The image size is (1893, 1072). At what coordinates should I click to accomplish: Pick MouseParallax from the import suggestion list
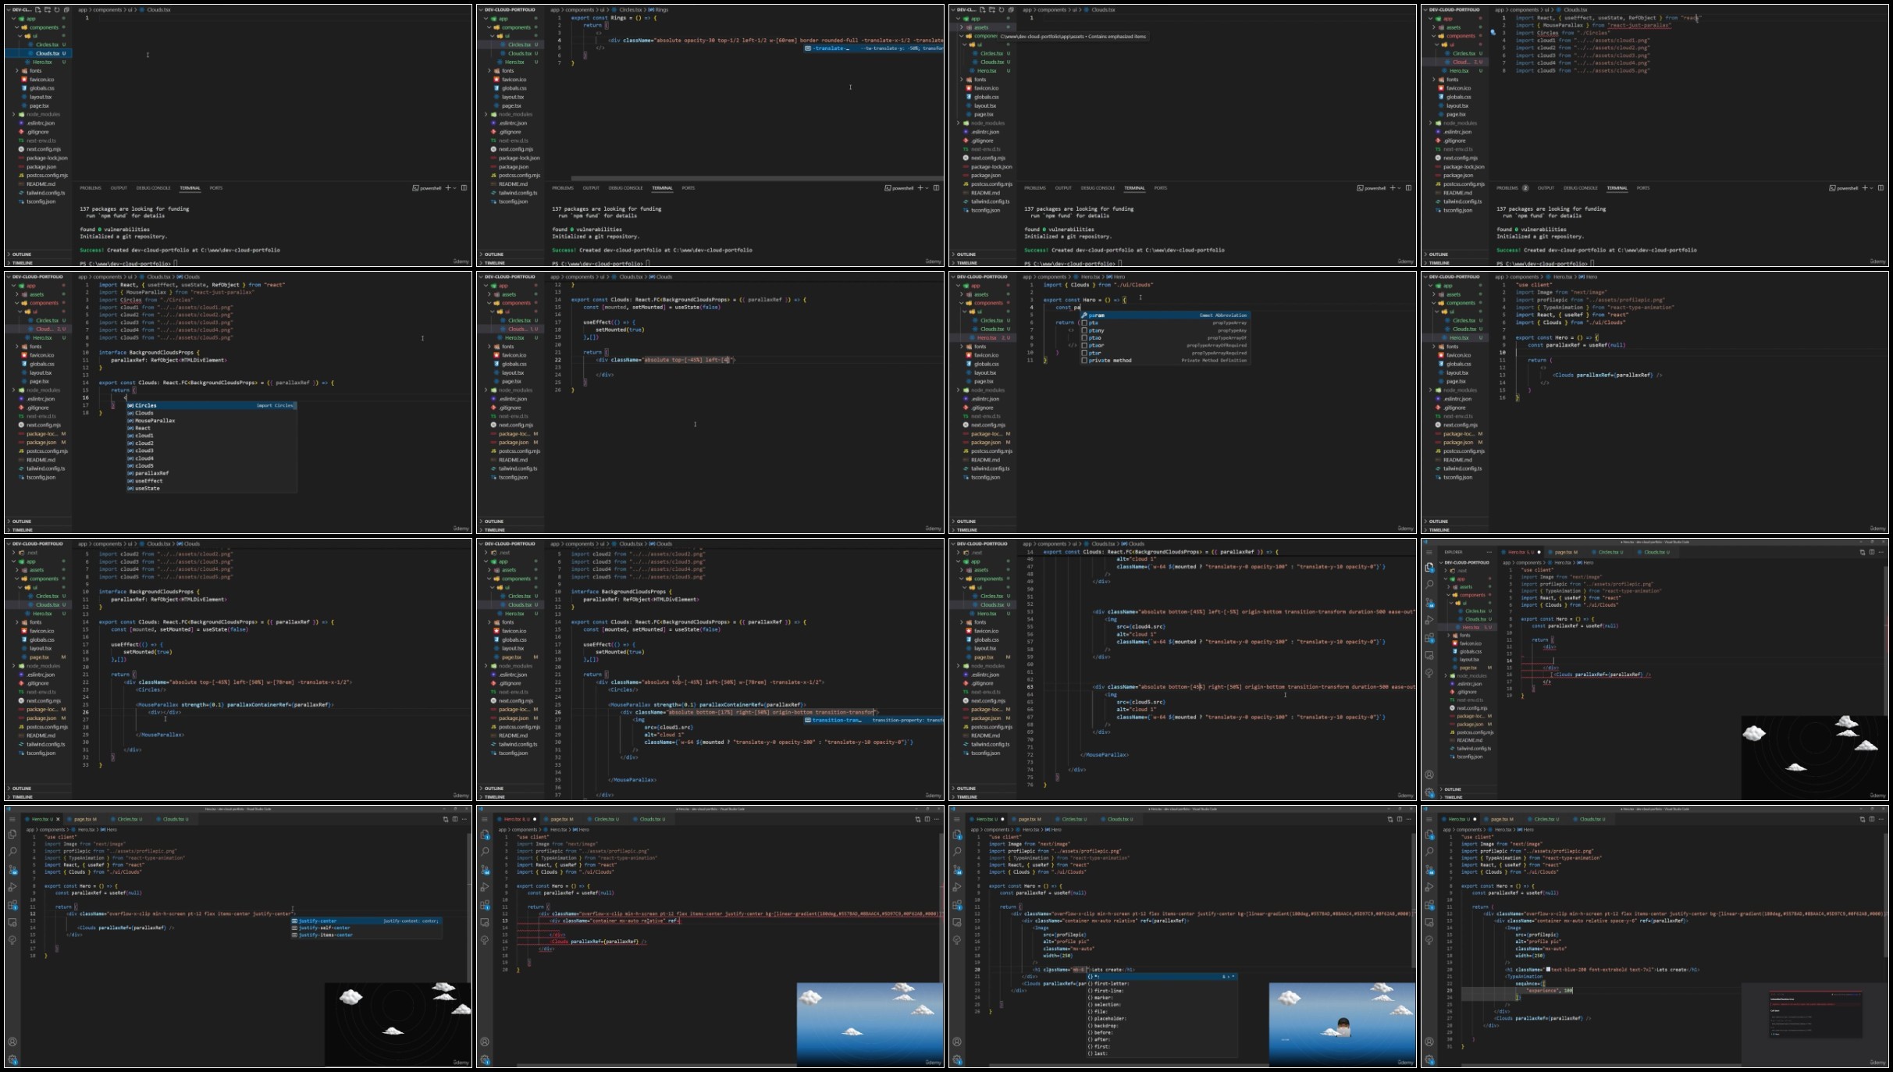point(211,421)
